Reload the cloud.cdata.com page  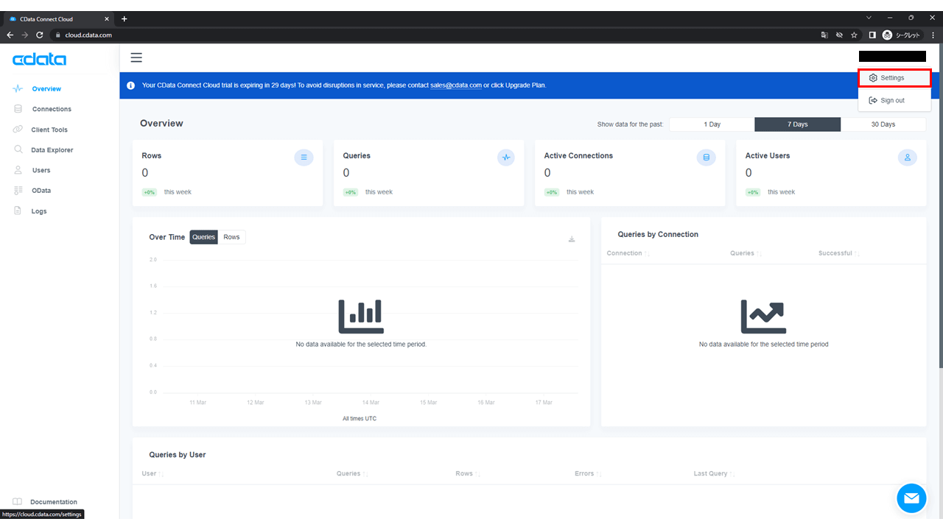39,35
